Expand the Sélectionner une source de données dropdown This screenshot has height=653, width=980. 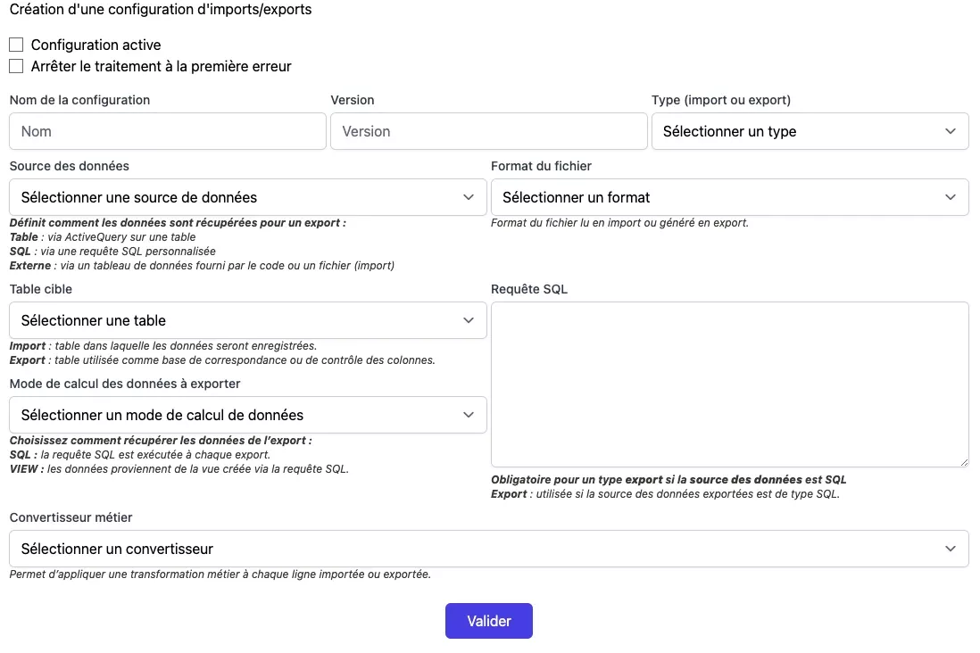tap(247, 197)
